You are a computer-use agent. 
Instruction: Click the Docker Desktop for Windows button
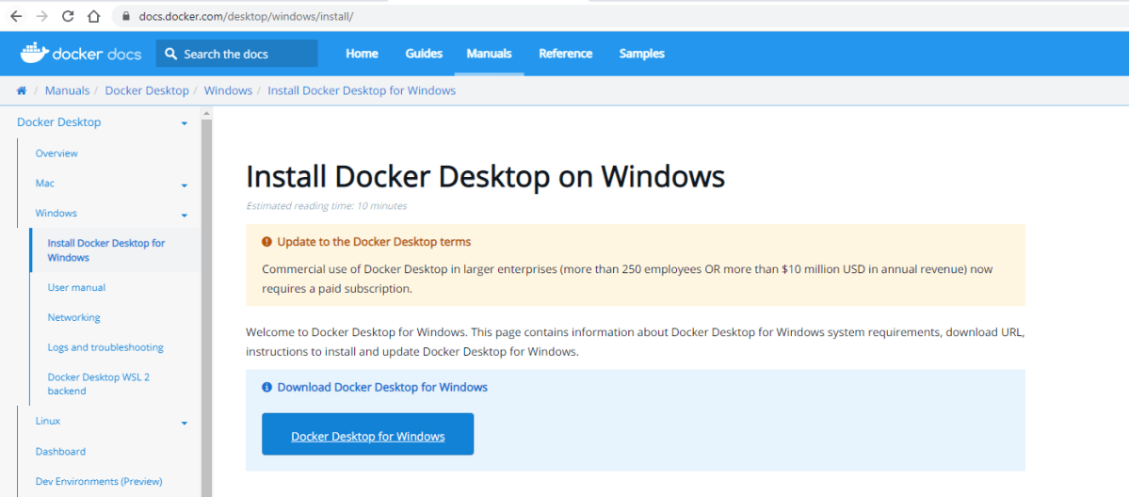[367, 436]
